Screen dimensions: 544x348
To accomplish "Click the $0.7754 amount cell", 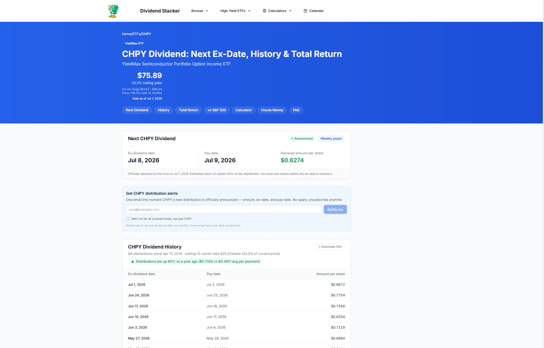I will tap(338, 295).
